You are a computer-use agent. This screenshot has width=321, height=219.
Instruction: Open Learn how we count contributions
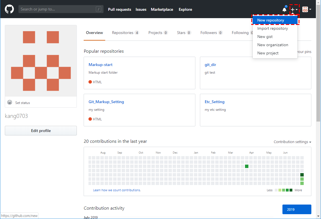pos(117,190)
